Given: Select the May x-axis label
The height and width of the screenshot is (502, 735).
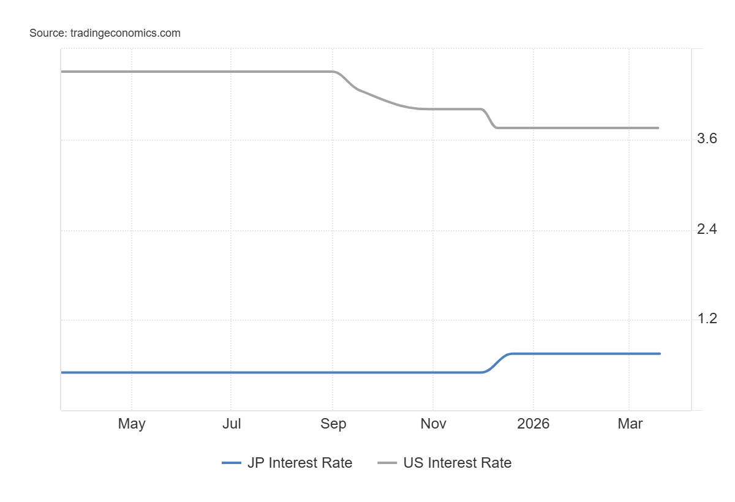Looking at the screenshot, I should pos(132,424).
